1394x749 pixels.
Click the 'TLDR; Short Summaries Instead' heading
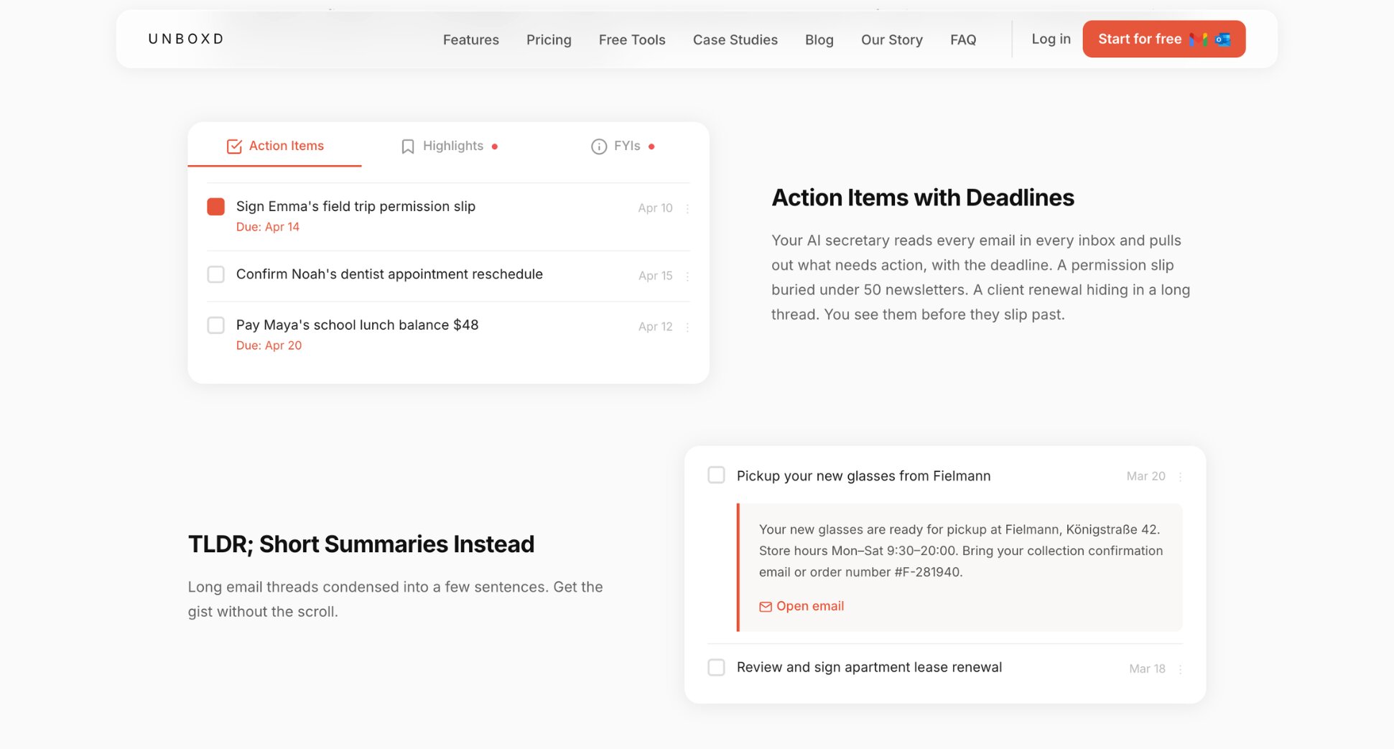pyautogui.click(x=361, y=544)
